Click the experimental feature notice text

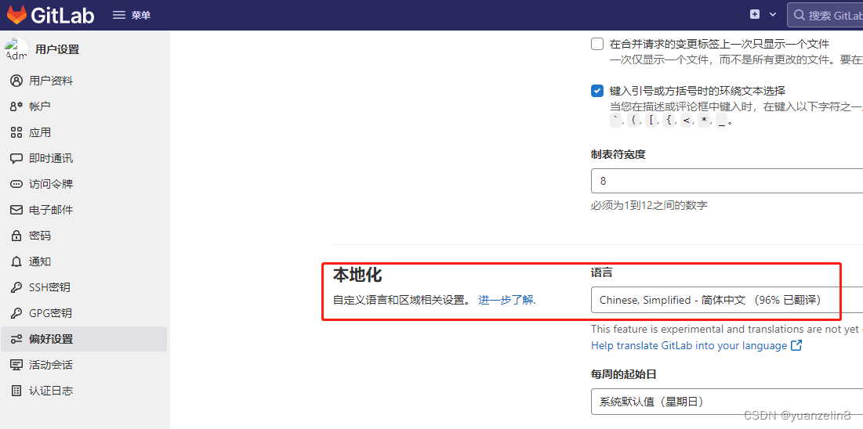coord(727,329)
